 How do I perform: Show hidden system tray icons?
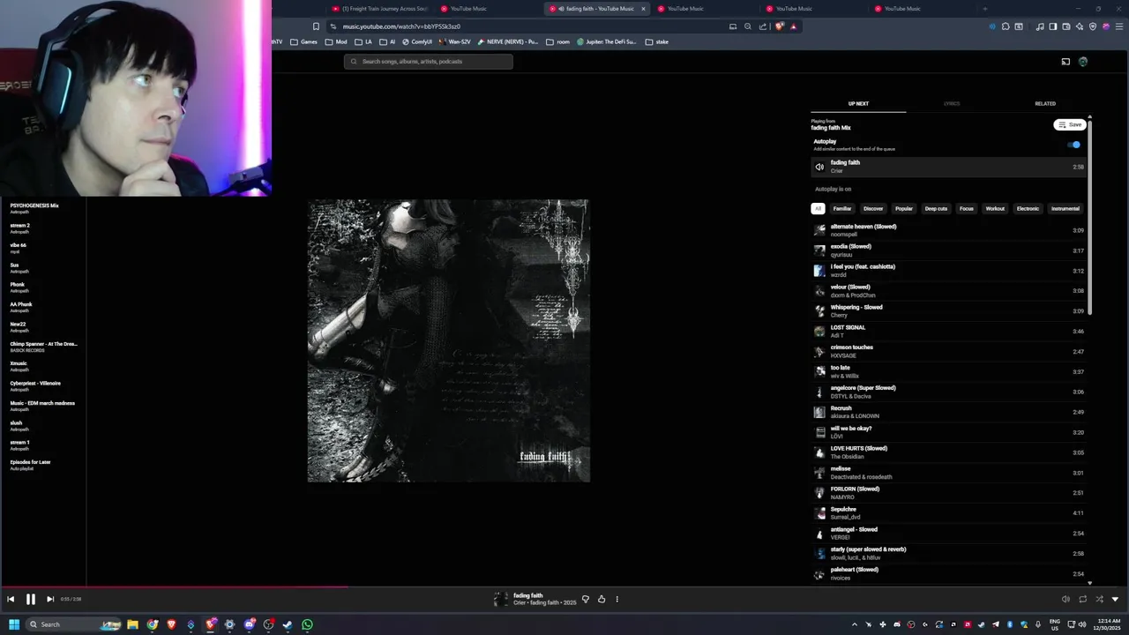coord(854,624)
